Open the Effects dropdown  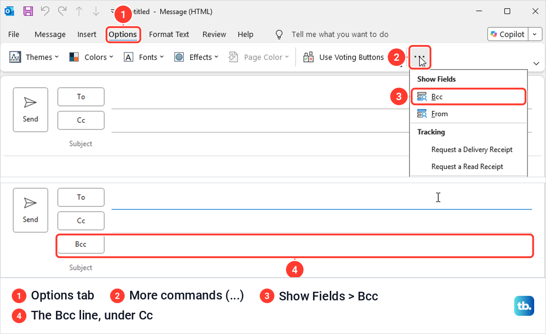coord(197,57)
